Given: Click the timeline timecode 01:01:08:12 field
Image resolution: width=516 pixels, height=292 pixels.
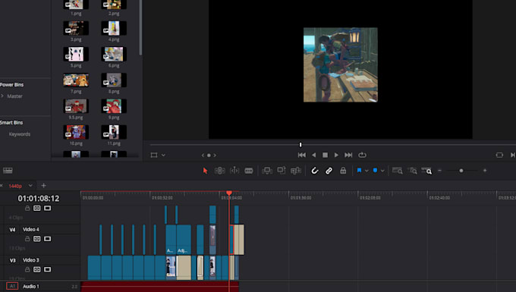Looking at the screenshot, I should (39, 199).
